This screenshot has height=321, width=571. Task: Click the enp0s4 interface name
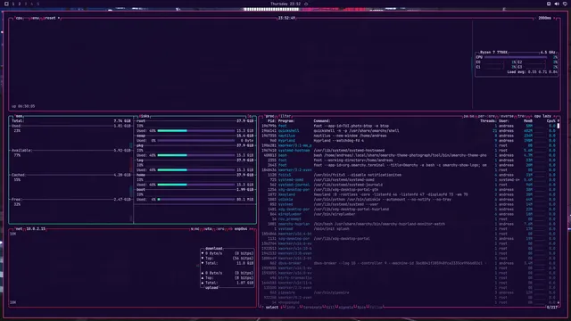point(241,229)
